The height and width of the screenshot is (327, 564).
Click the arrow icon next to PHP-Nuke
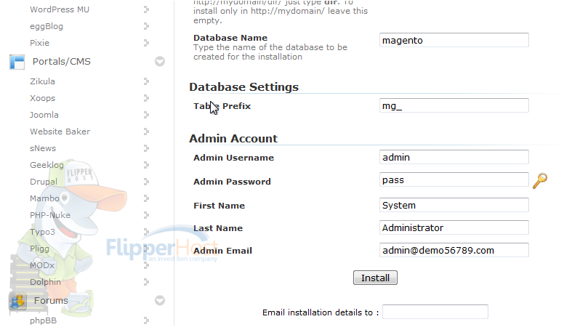click(x=146, y=215)
